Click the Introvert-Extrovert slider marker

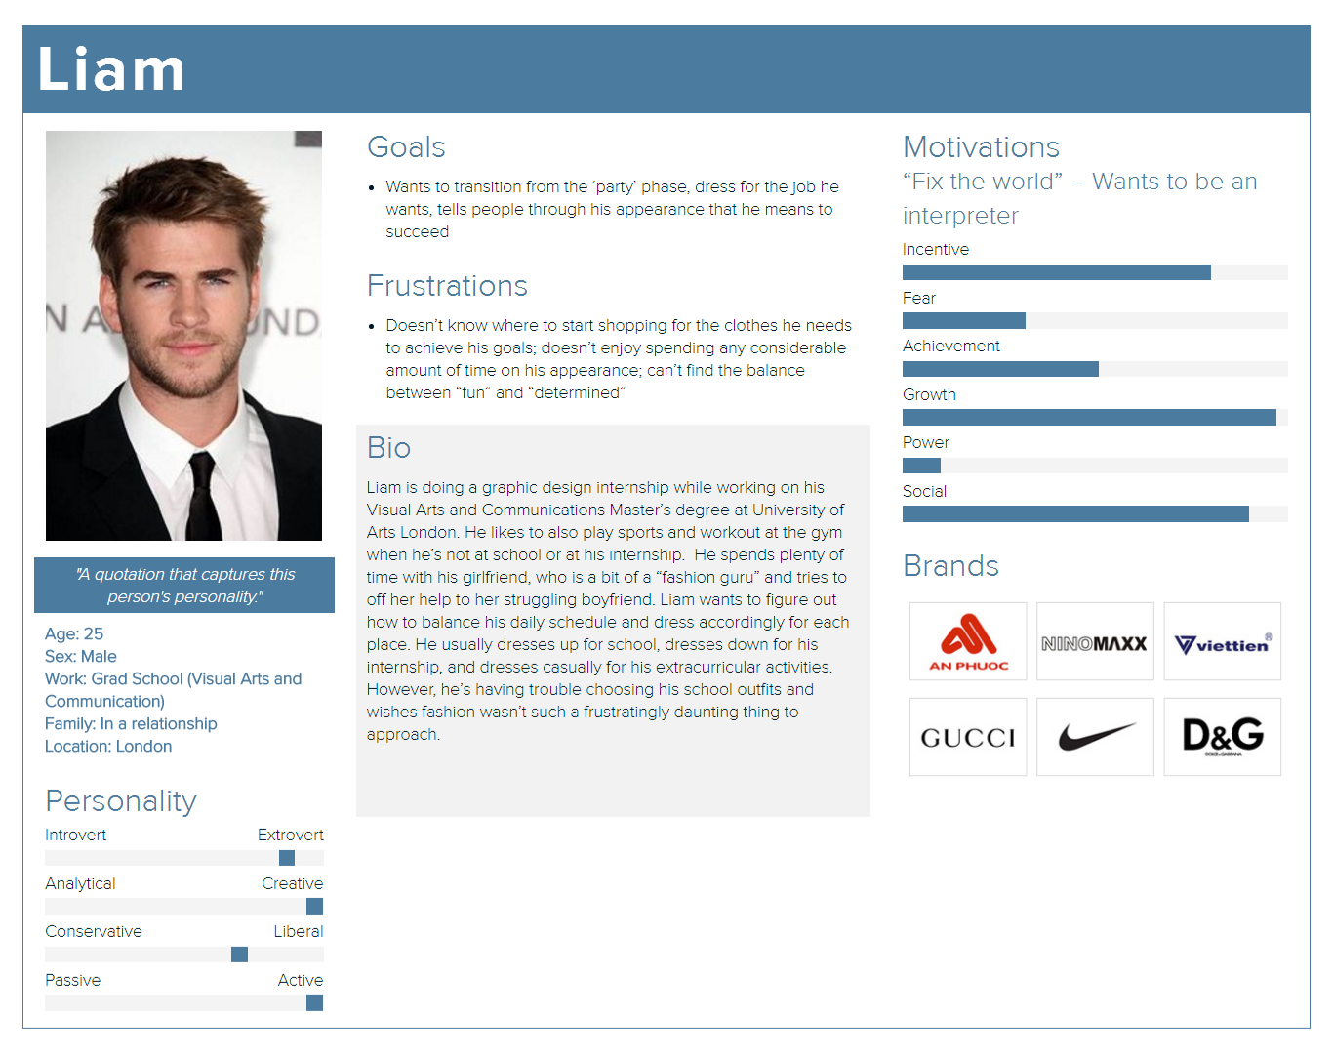coord(287,858)
